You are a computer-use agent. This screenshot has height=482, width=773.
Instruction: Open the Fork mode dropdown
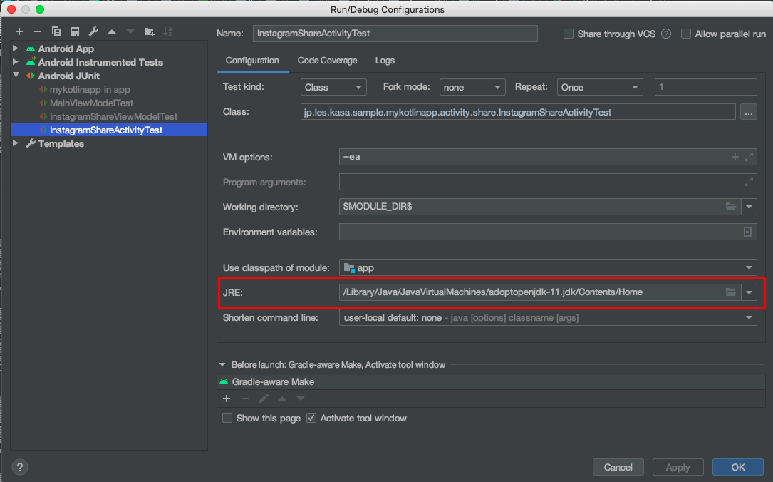pyautogui.click(x=472, y=87)
